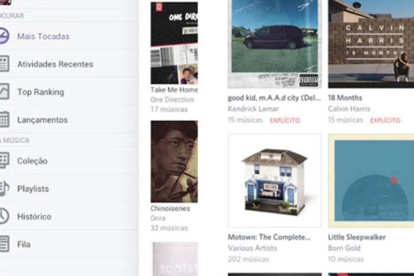Open the Chinoiseries album artwork
This screenshot has width=414, height=276.
tap(174, 162)
